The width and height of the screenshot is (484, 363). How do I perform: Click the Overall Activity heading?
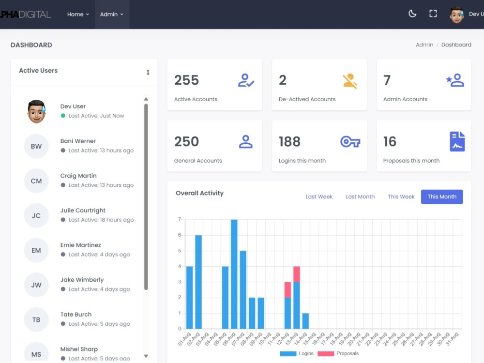point(199,193)
